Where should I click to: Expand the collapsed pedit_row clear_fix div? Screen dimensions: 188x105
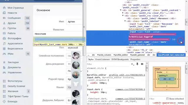(x=123, y=13)
